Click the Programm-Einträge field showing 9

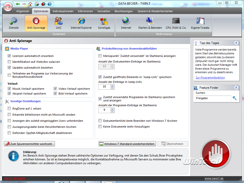click(x=104, y=110)
